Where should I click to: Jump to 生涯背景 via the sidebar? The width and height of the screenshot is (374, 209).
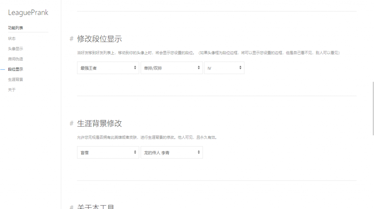click(x=15, y=79)
